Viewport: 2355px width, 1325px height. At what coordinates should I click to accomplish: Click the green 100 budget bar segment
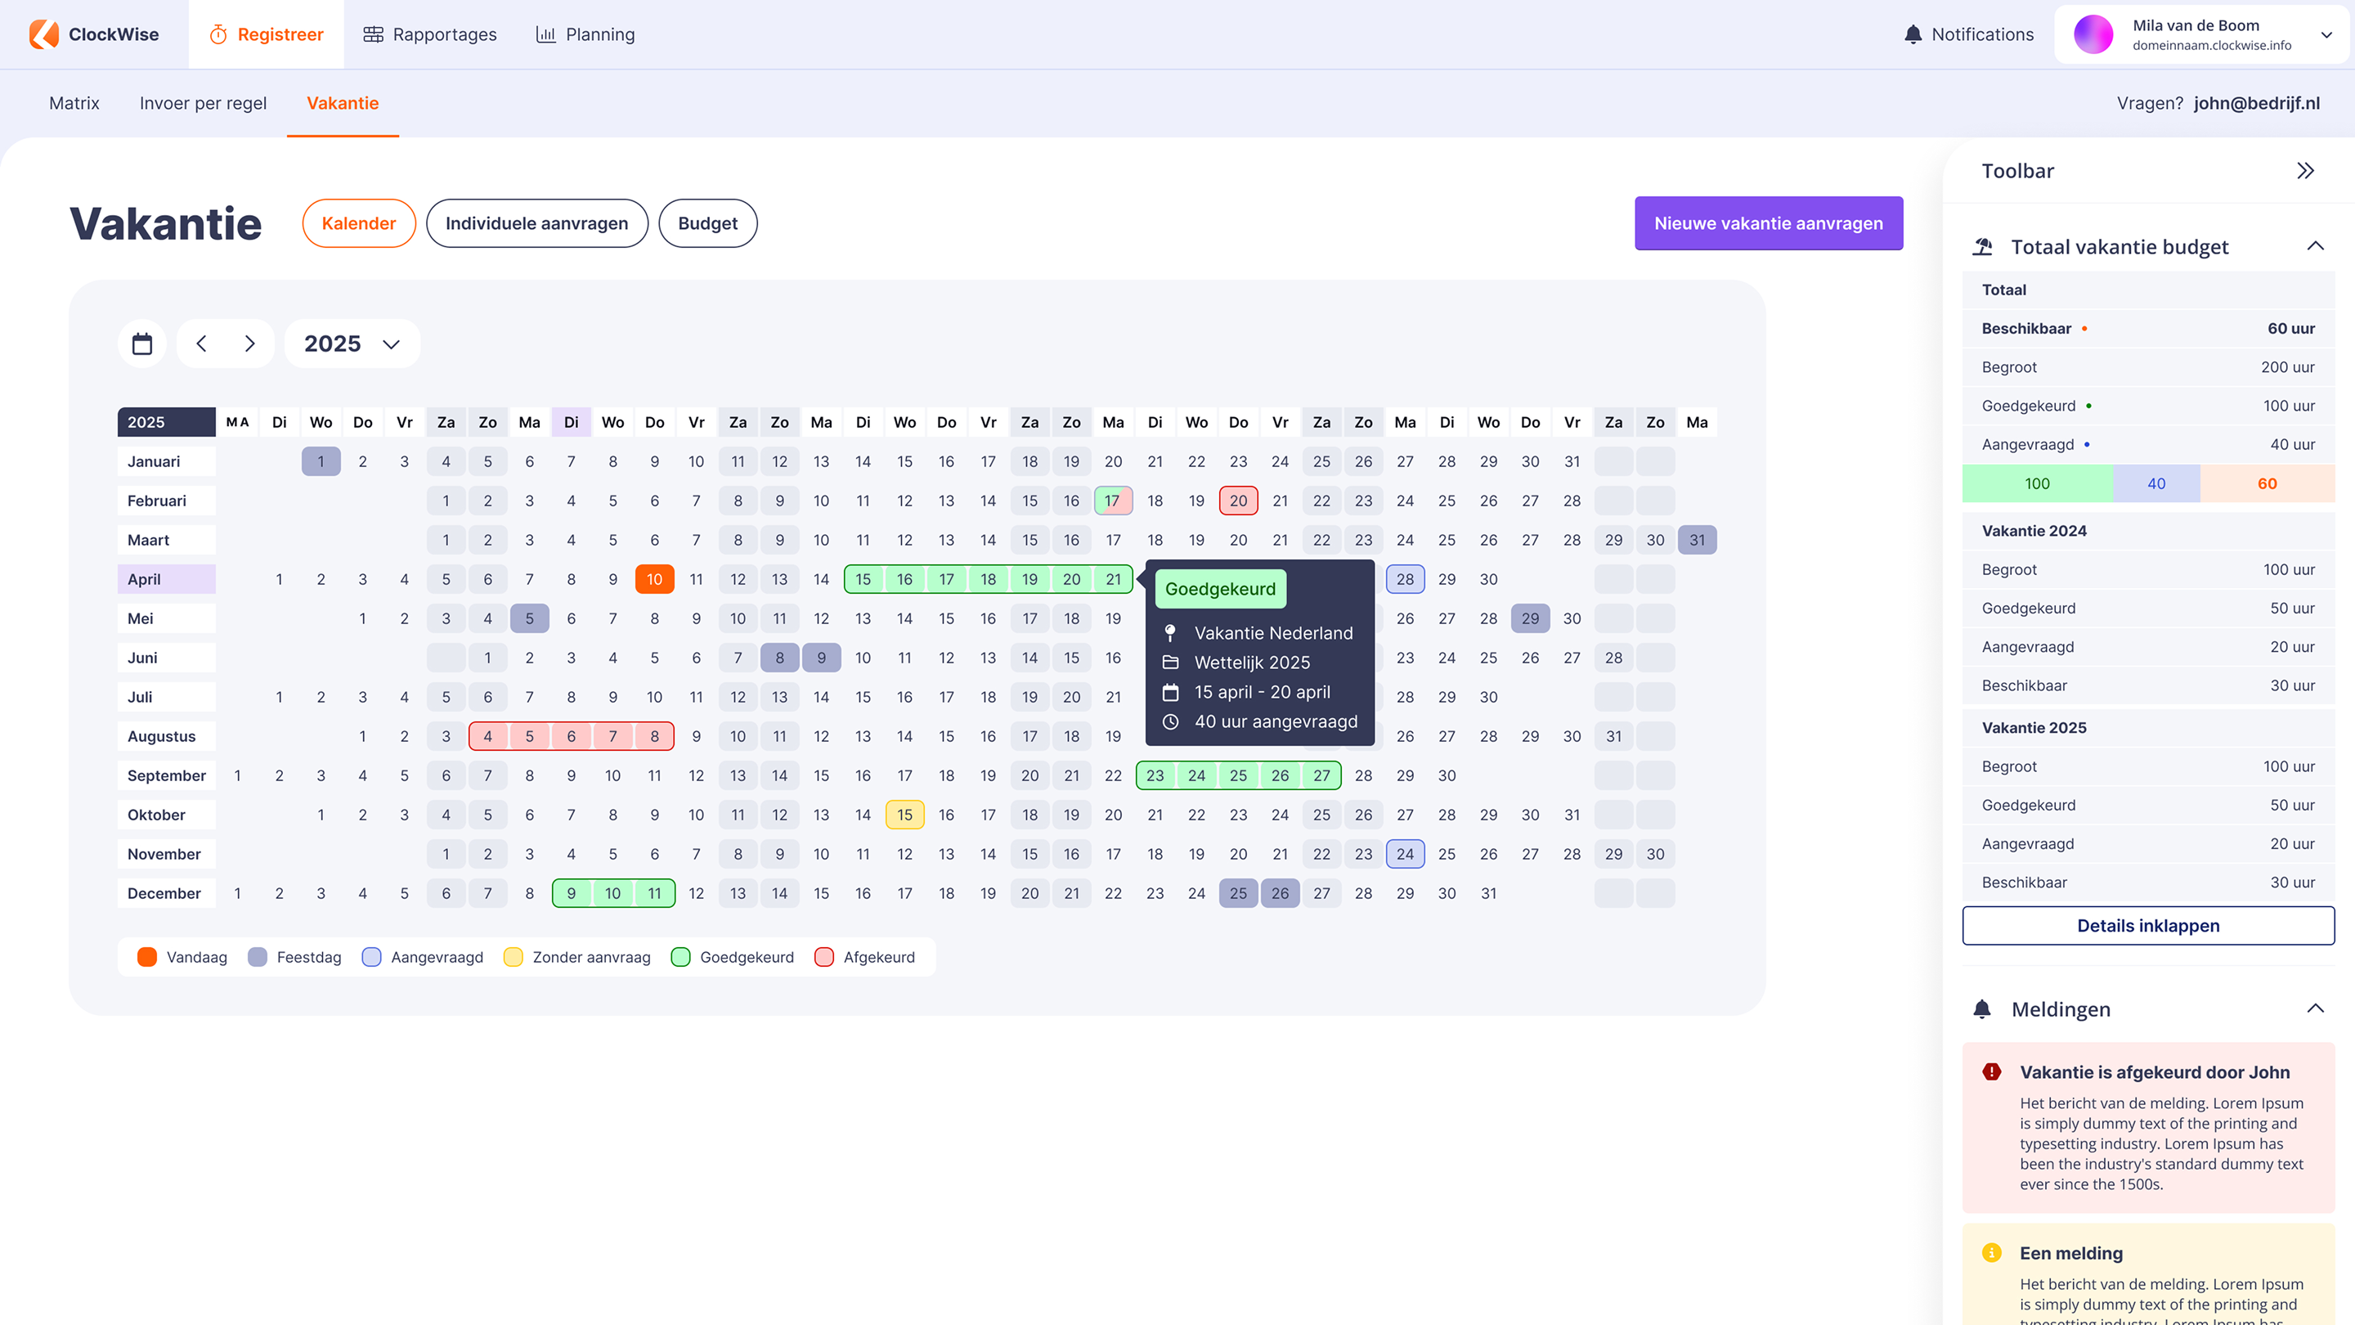click(x=2037, y=483)
